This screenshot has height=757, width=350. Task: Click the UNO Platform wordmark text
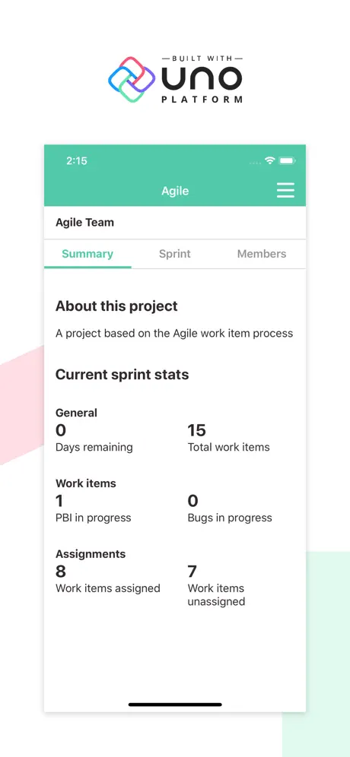pyautogui.click(x=202, y=79)
